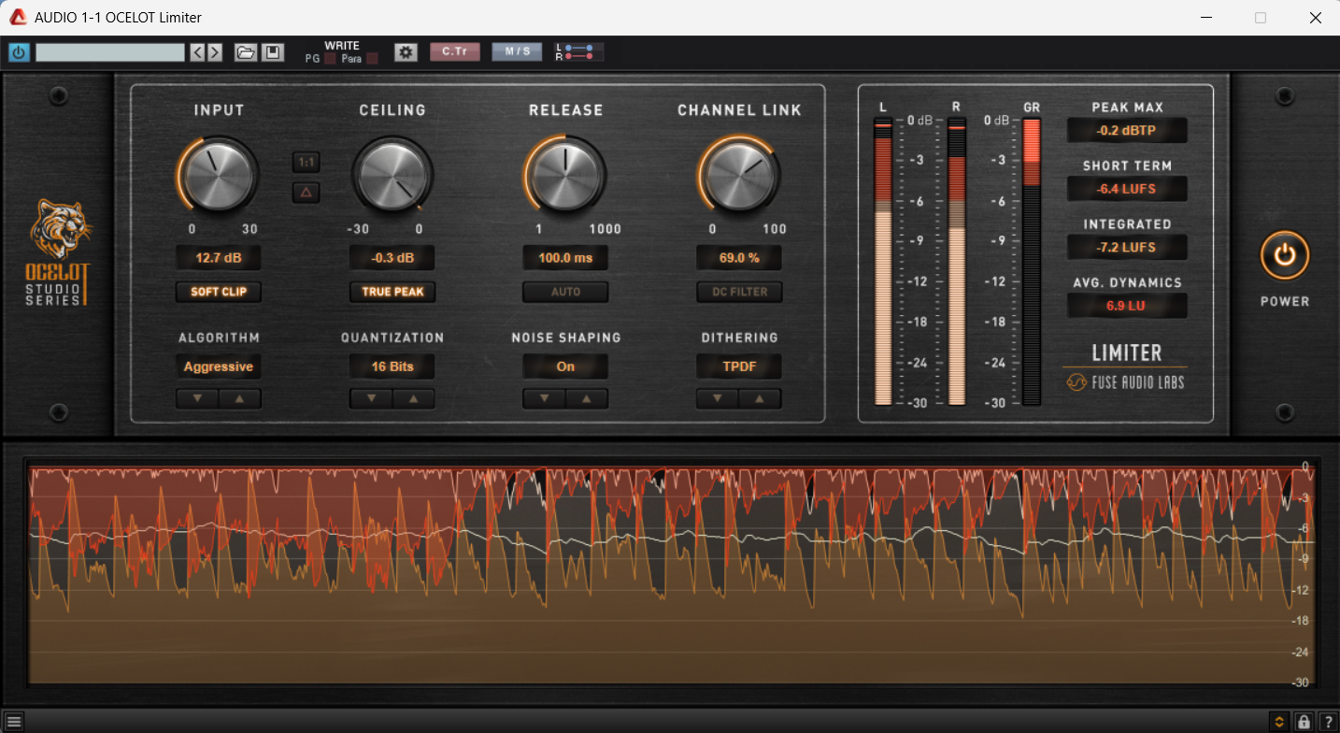Click the CHANNEL LINK knob

tap(739, 175)
